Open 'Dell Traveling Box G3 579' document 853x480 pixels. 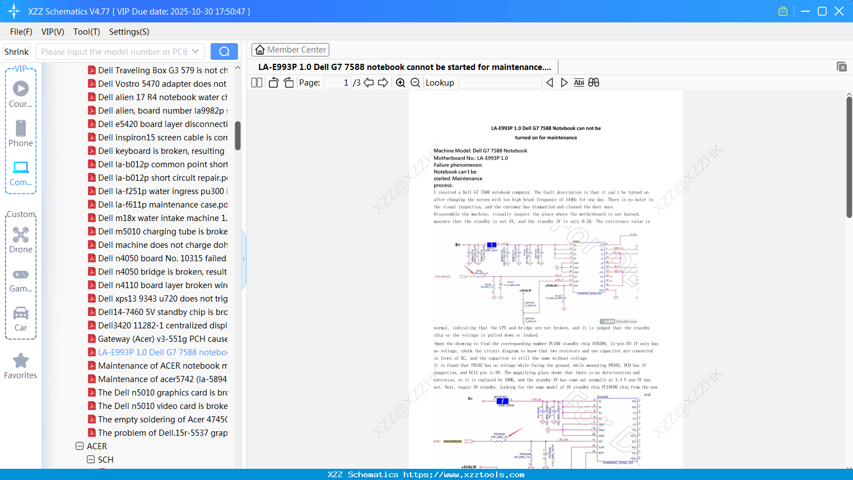tap(158, 70)
